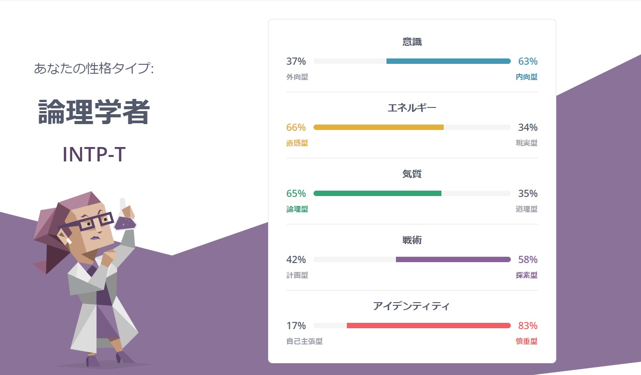This screenshot has width=641, height=375.
Task: Select the 外向型 label
Action: (x=297, y=77)
